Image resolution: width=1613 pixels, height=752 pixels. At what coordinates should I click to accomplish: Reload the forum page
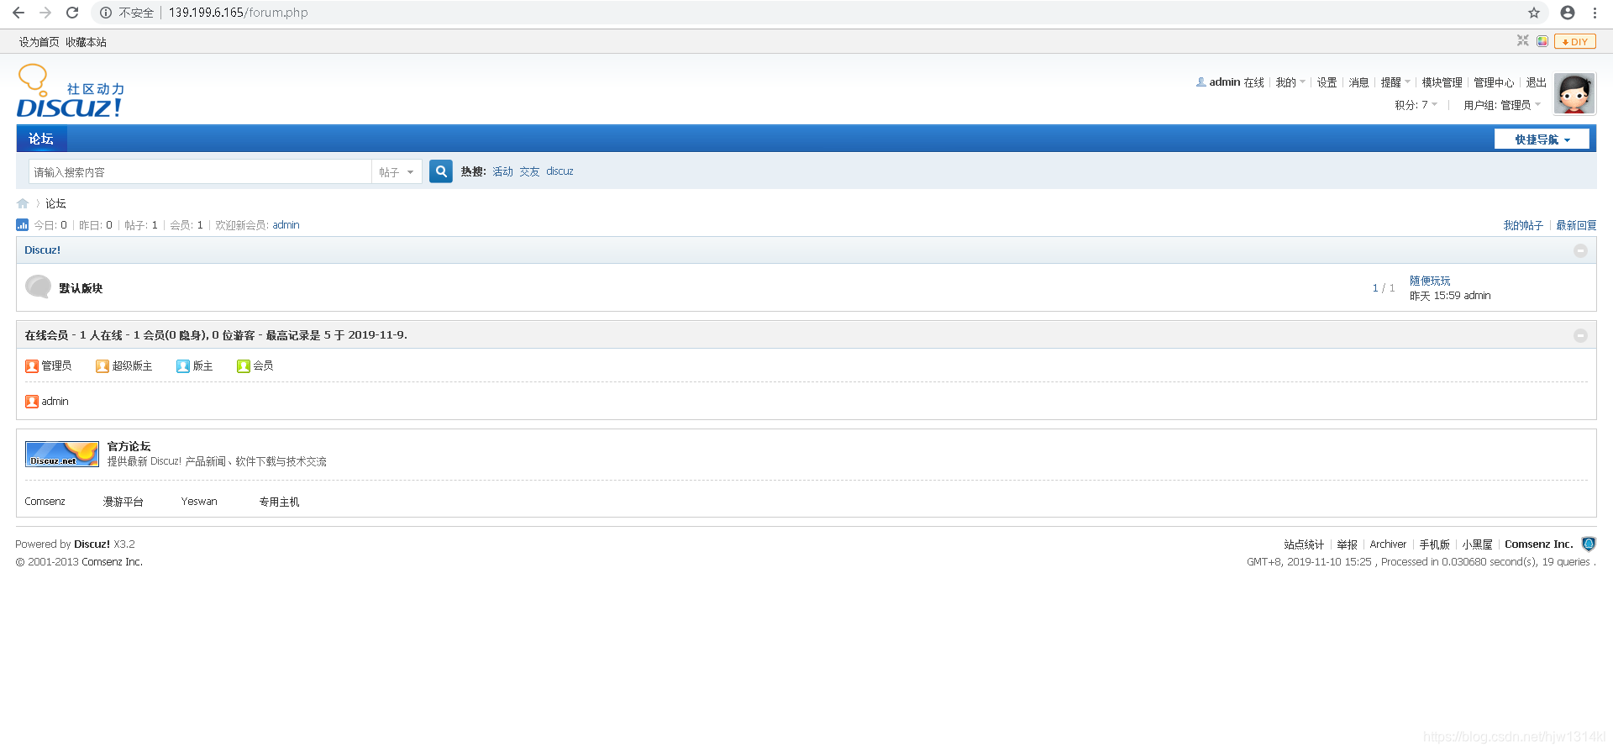click(72, 13)
